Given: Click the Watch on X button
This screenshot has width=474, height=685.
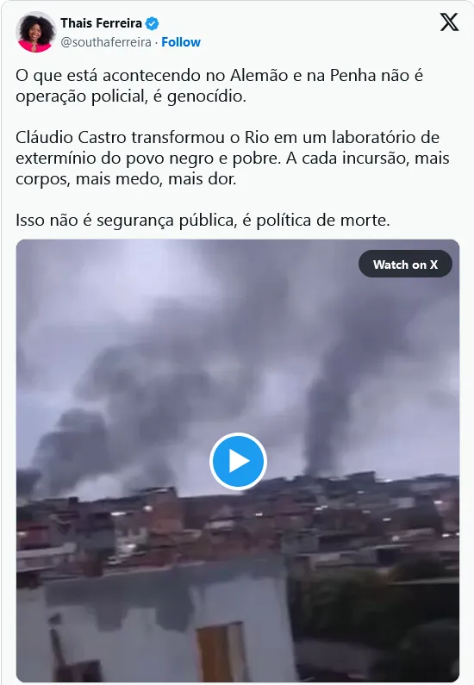Looking at the screenshot, I should coord(405,265).
